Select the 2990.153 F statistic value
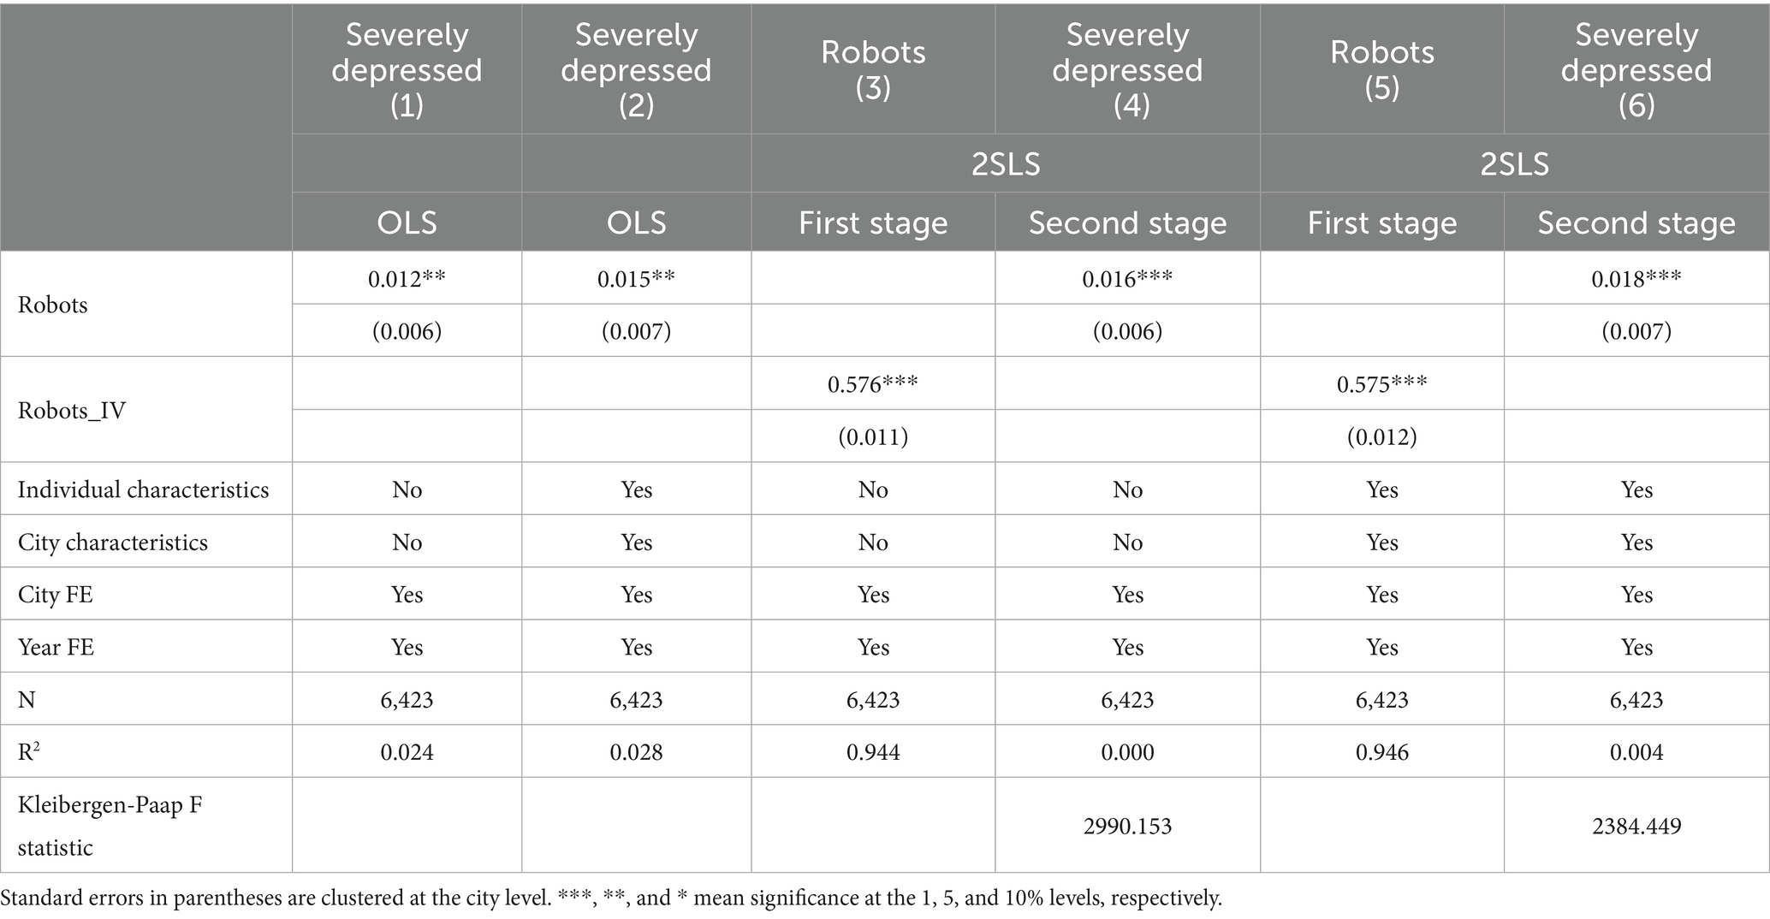The image size is (1770, 919). click(1127, 826)
